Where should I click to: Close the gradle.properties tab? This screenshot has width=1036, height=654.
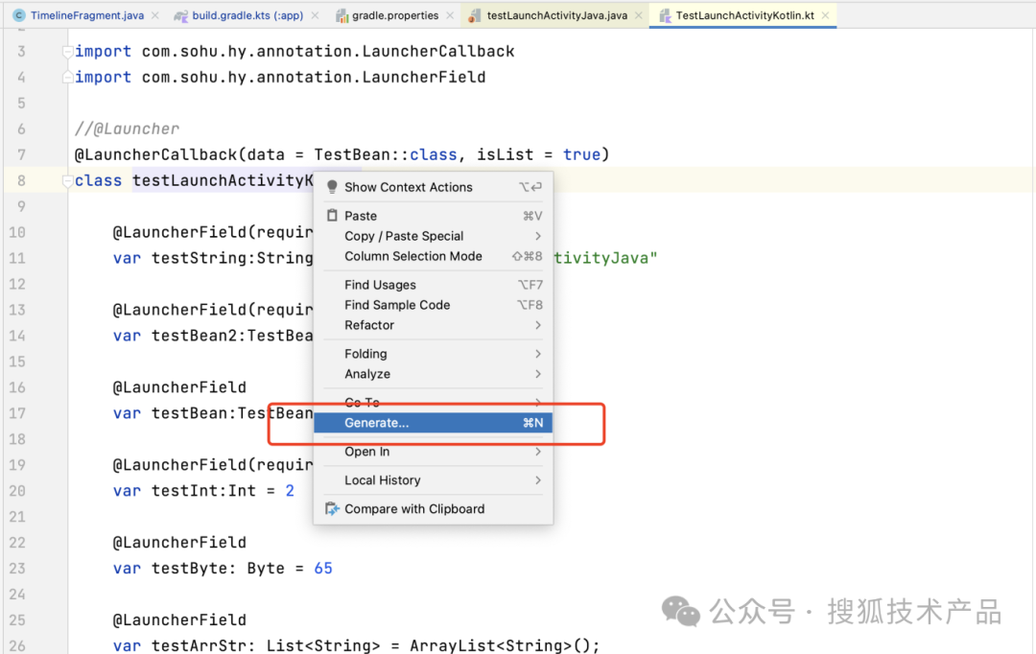[450, 15]
